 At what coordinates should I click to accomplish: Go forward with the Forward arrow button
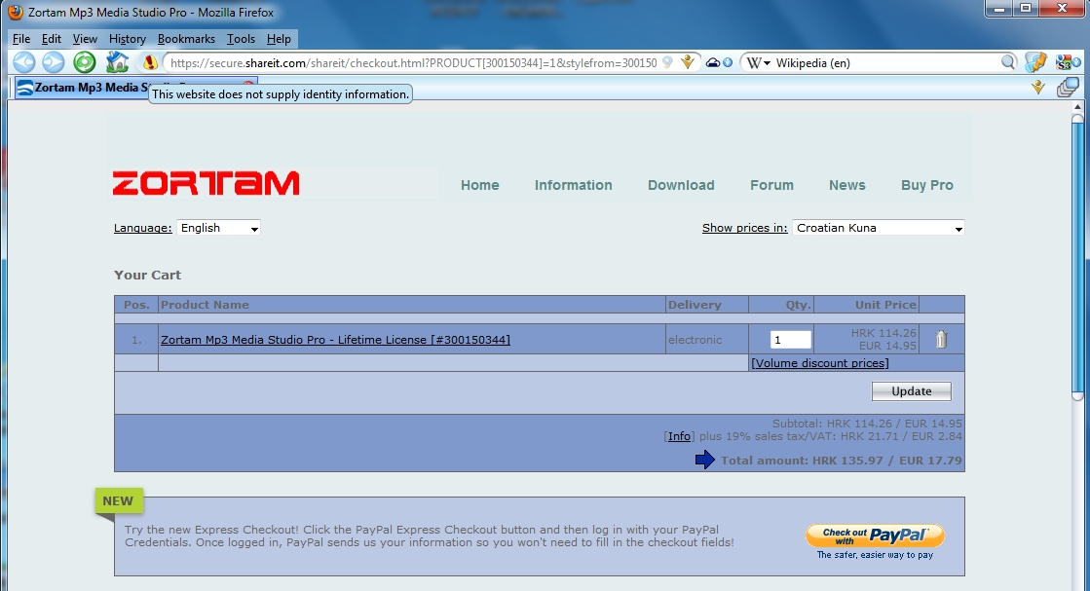coord(54,62)
